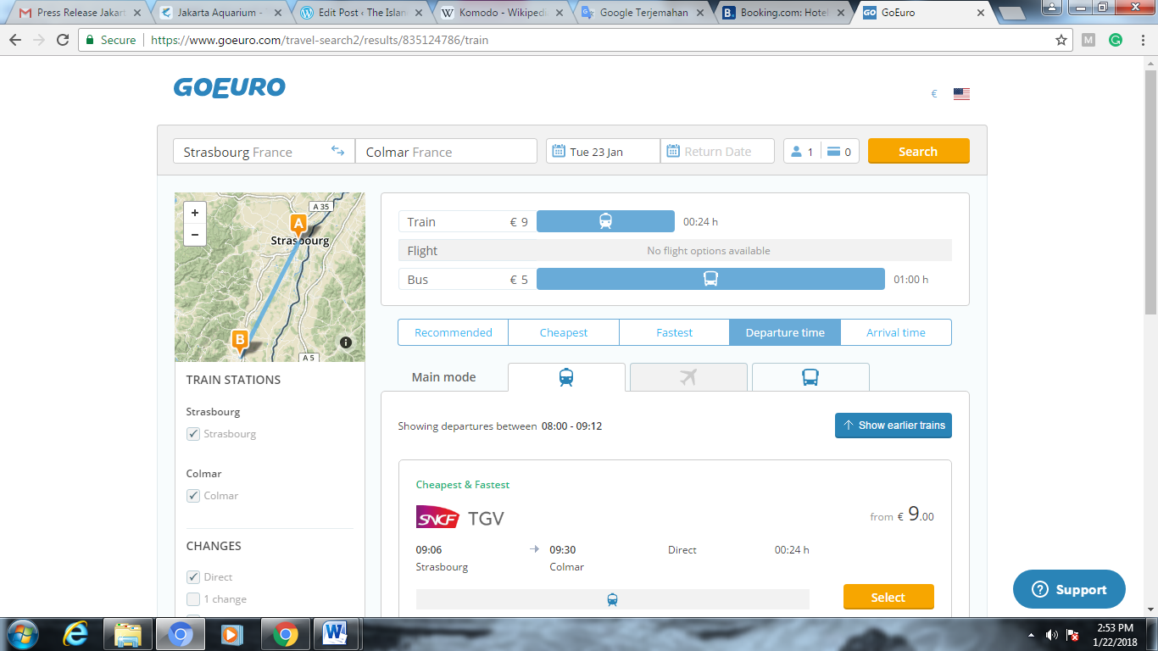The width and height of the screenshot is (1158, 651).
Task: Click the GoEuro logo
Action: point(230,87)
